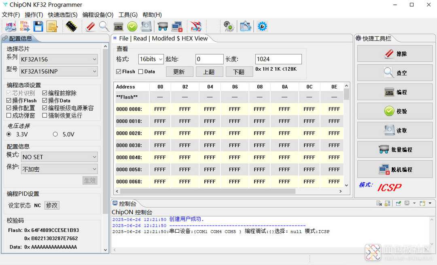
Task: Click the read chip toolbar icon
Action: [146, 26]
